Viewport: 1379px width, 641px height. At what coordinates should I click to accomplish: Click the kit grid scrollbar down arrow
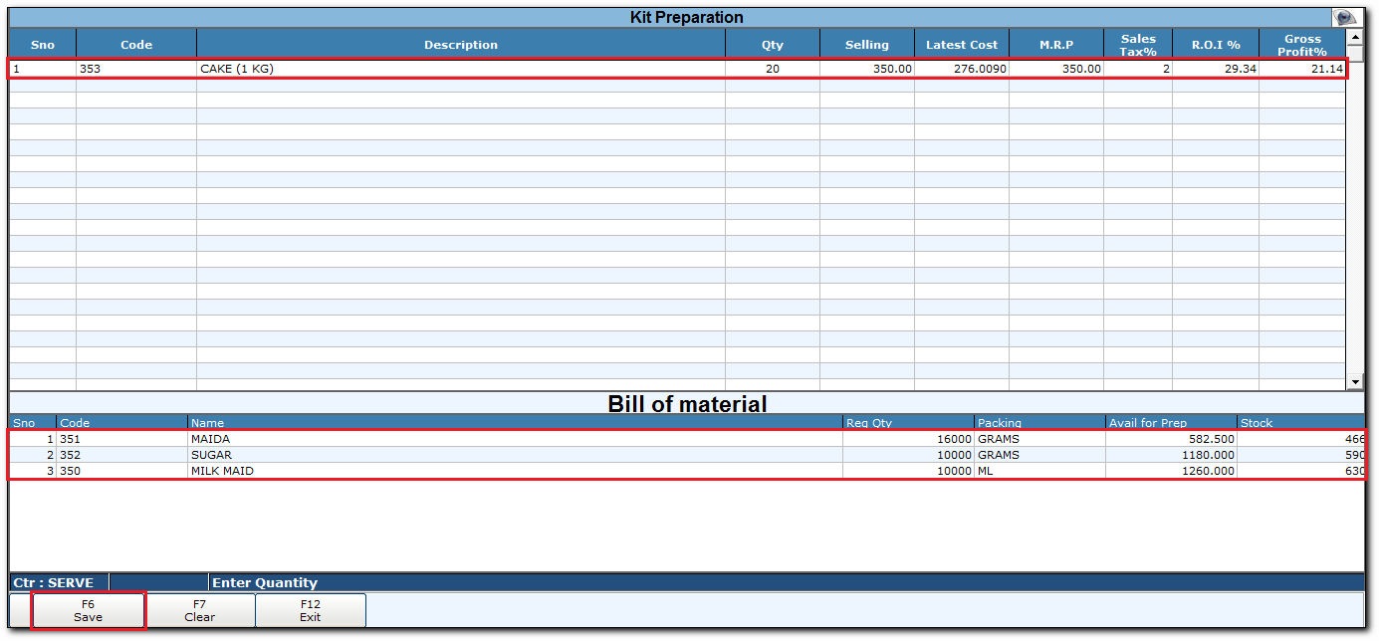point(1355,381)
